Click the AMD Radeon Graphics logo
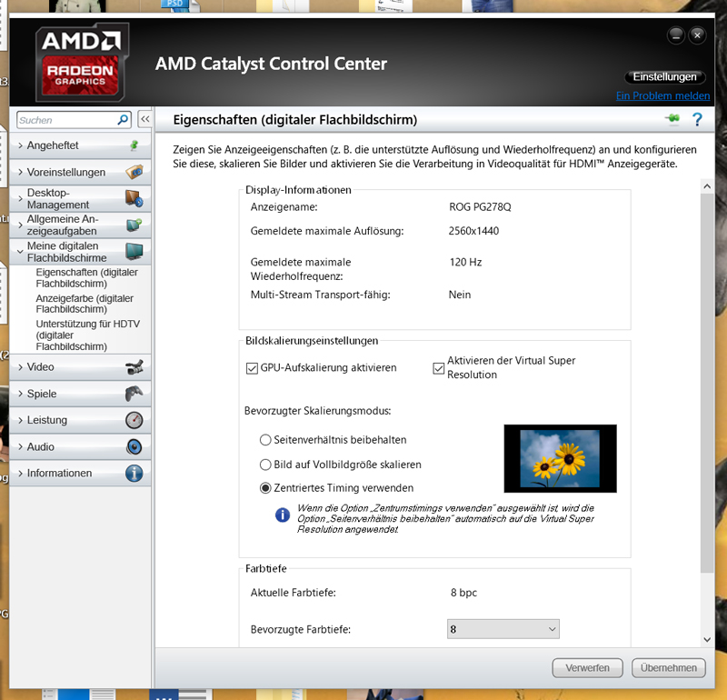Image resolution: width=727 pixels, height=700 pixels. click(x=82, y=62)
